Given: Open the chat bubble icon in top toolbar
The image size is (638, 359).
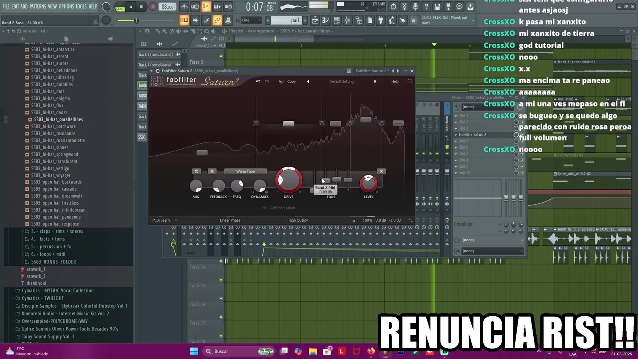Looking at the screenshot, I should pyautogui.click(x=459, y=7).
